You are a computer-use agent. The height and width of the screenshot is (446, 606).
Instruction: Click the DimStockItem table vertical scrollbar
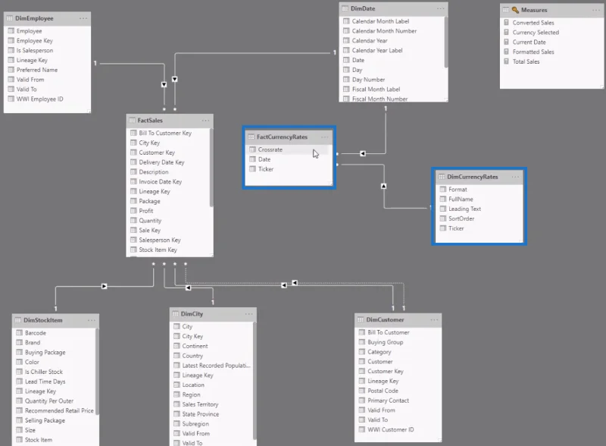97,371
